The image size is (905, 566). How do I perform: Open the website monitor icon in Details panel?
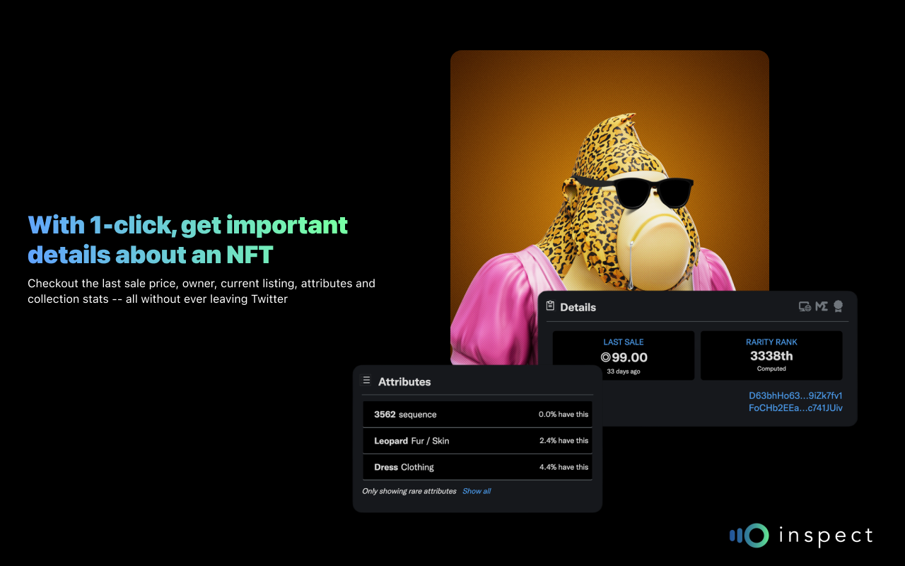coord(805,306)
